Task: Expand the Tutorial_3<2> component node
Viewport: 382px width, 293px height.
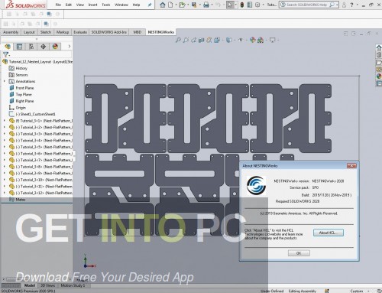Action: 5,127
